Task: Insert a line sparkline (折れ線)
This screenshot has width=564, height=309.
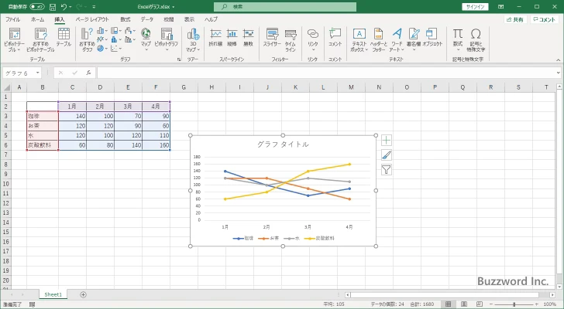Action: coord(215,37)
